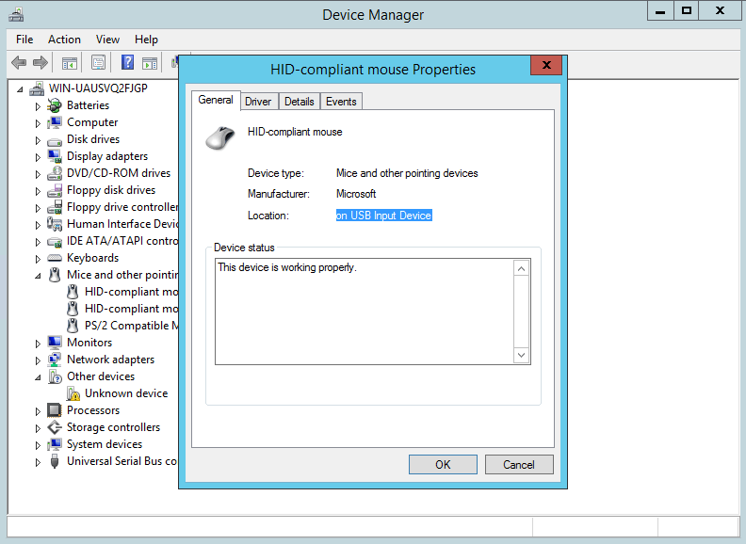746x544 pixels.
Task: Open the Action menu
Action: (64, 40)
